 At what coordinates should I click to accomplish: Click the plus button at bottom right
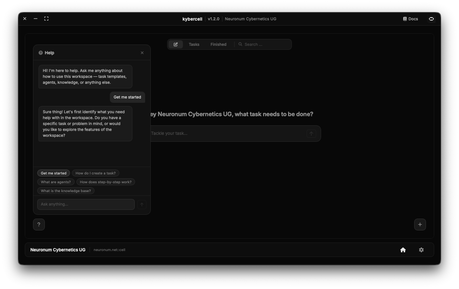(x=420, y=225)
